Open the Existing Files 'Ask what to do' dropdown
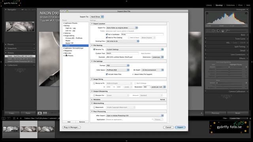253x142 pixels. coord(123,41)
